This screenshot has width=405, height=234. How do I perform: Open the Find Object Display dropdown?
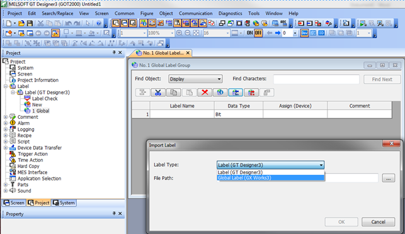195,79
